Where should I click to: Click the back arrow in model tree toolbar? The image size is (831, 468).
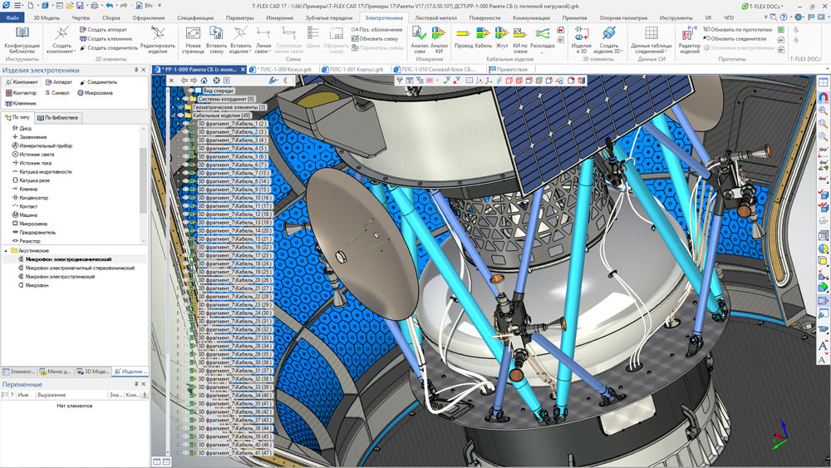pyautogui.click(x=184, y=81)
